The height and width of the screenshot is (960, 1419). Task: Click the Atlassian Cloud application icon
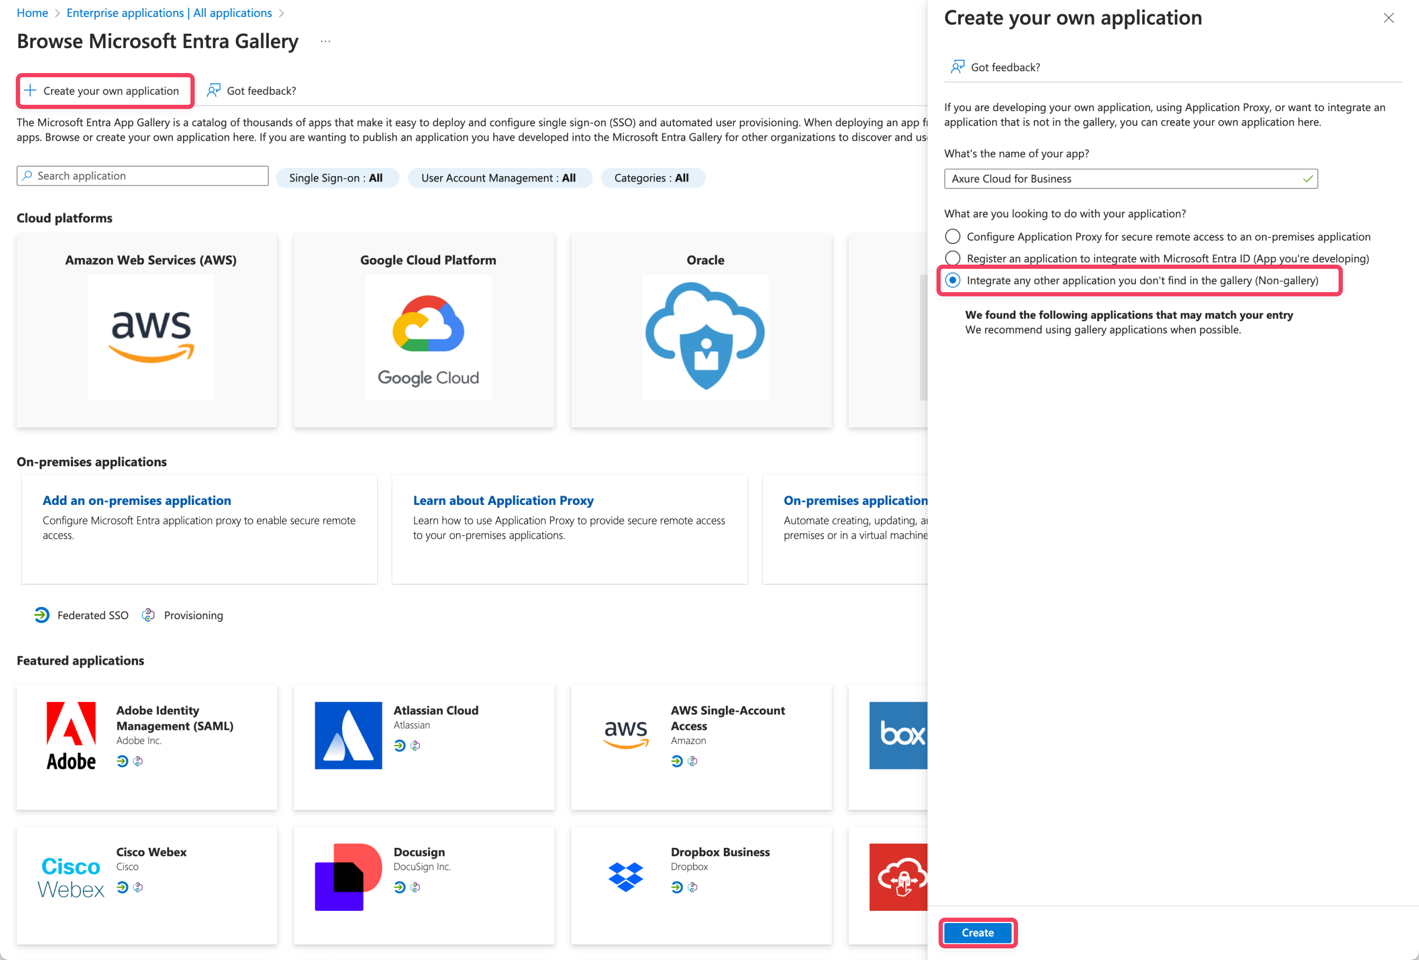point(348,735)
